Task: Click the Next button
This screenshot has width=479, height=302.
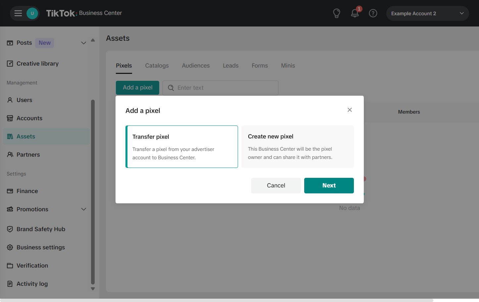Action: click(x=329, y=185)
